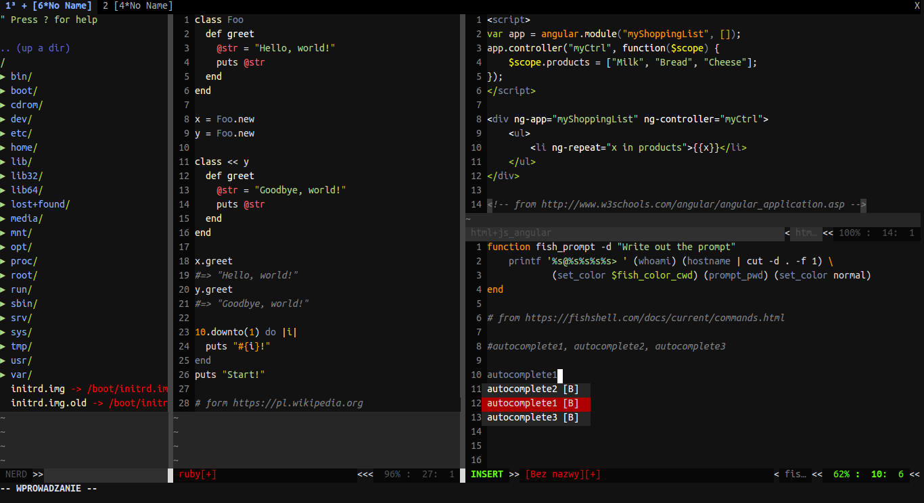Click the ruby[+] status line label
Screen dimensions: 924x503
[x=198, y=474]
